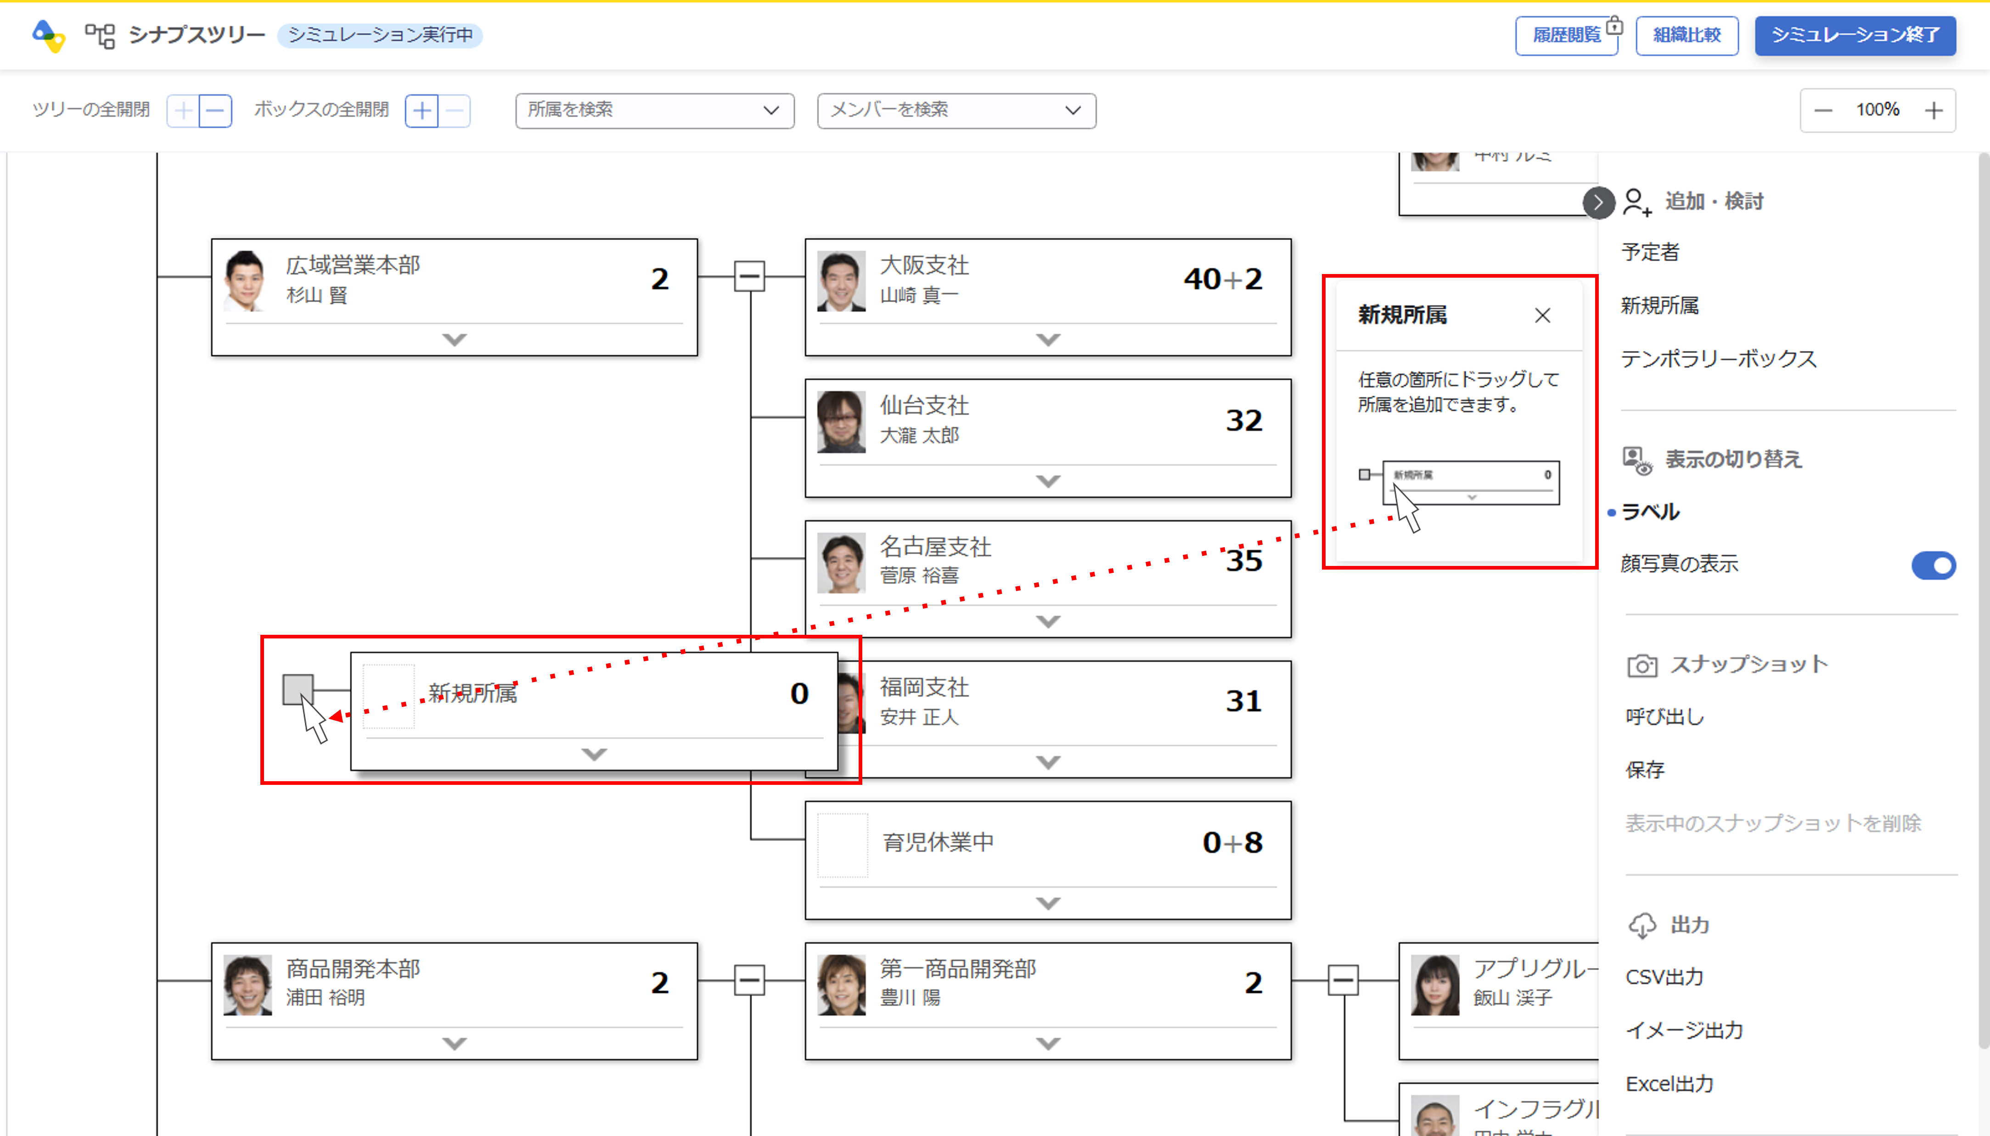
Task: Toggle 顔写真の表示 switch off
Action: click(1932, 565)
